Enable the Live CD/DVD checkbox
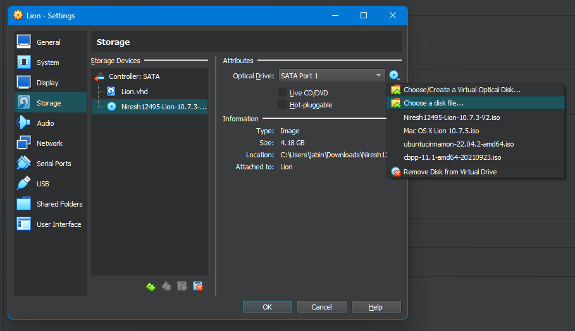 click(x=283, y=93)
